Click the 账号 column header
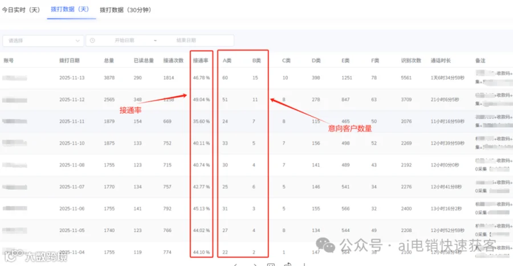The height and width of the screenshot is (266, 513). pyautogui.click(x=9, y=60)
